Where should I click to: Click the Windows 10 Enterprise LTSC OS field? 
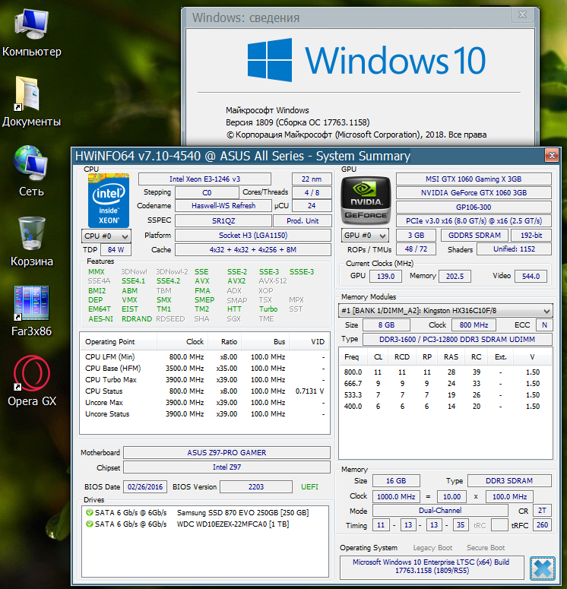(x=432, y=566)
